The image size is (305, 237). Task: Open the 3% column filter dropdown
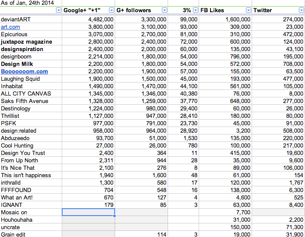point(196,10)
